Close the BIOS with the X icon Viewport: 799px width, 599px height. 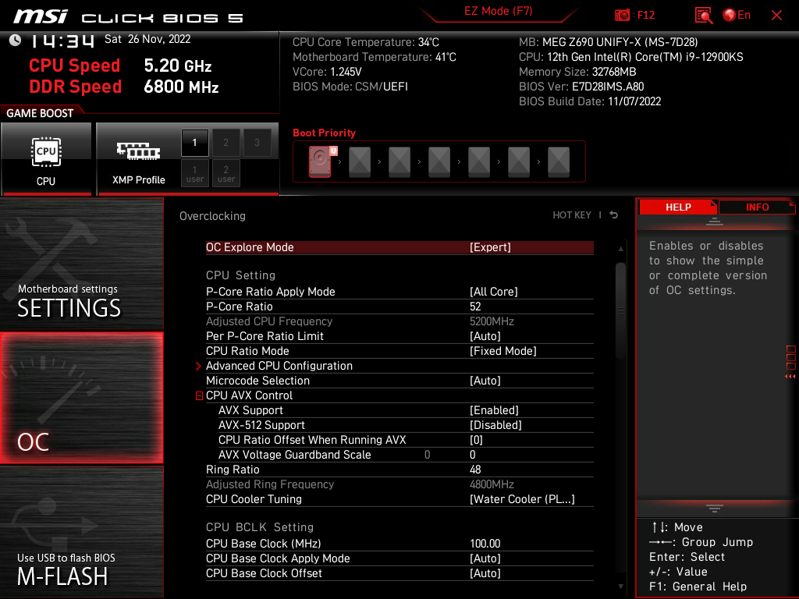[776, 16]
